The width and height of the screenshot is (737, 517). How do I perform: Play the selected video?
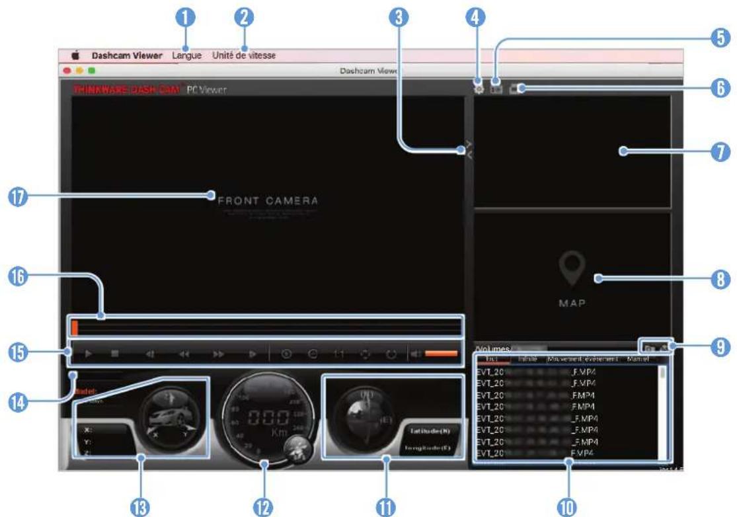(89, 354)
